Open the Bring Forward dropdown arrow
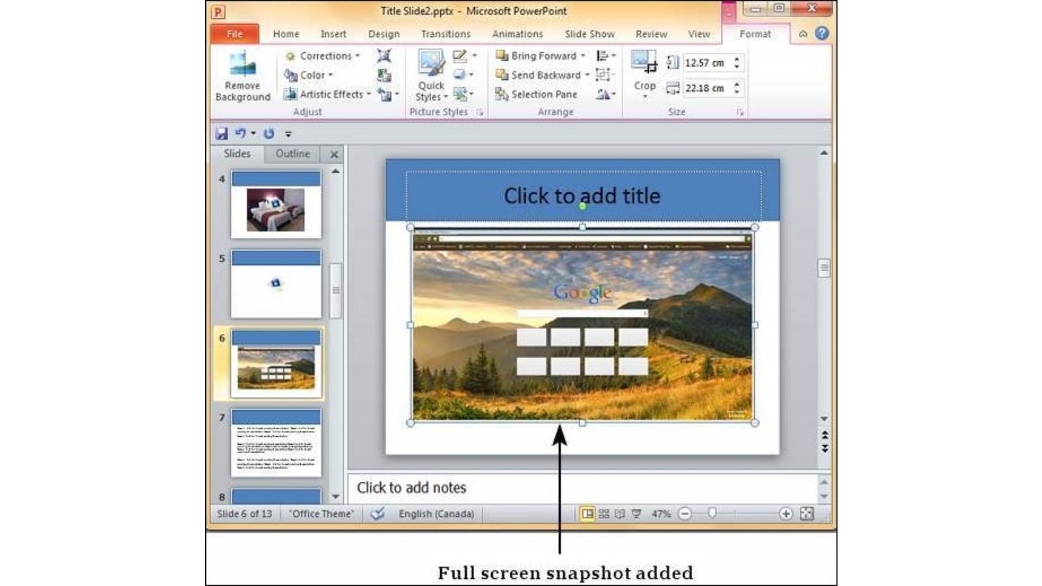This screenshot has height=586, width=1042. point(583,56)
